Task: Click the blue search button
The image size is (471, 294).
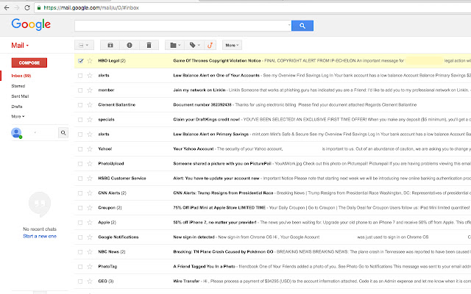Action: (302, 26)
